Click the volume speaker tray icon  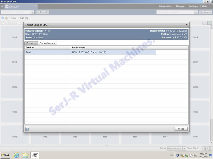tap(191, 155)
